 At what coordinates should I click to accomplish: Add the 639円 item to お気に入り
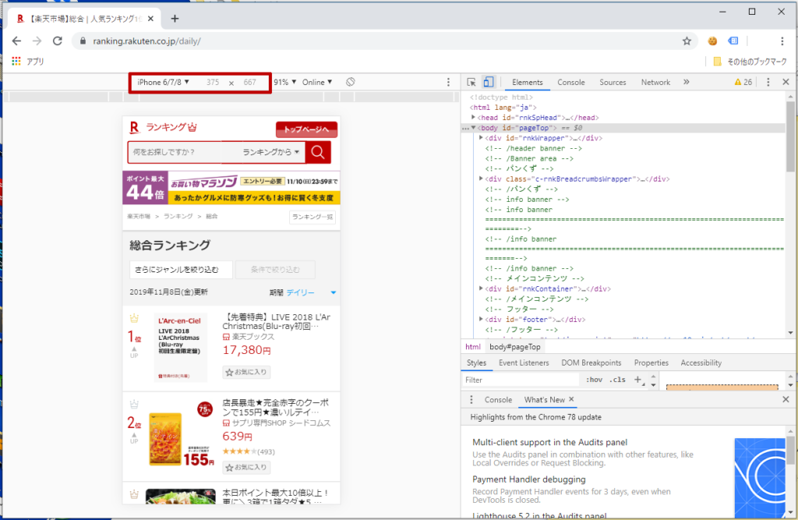(246, 468)
